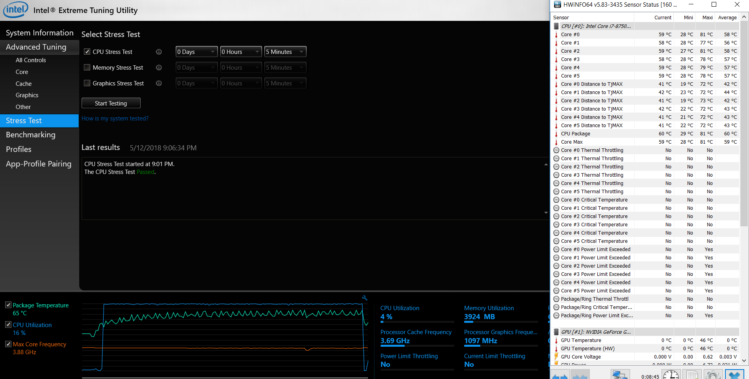Click Processor Cache Frequency 3.69 GHz value

[x=395, y=341]
